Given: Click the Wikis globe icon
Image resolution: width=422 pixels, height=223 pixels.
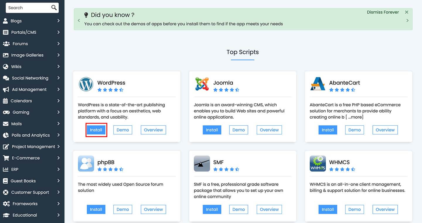Looking at the screenshot, I should coord(6,66).
